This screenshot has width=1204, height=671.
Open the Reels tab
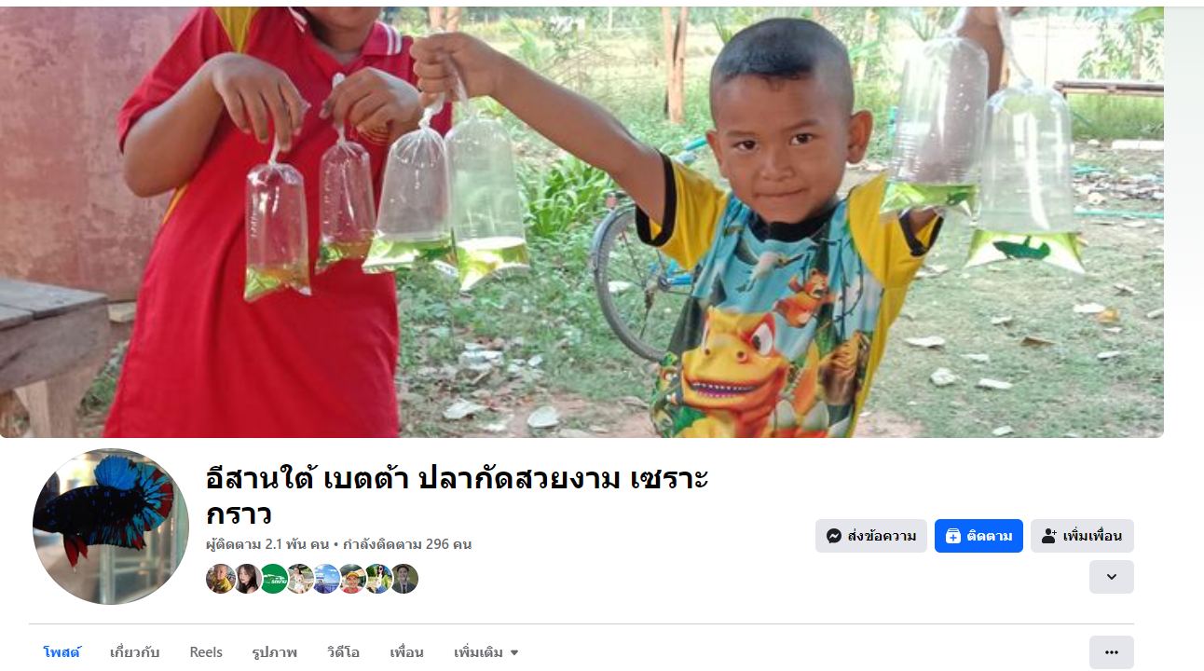point(206,652)
